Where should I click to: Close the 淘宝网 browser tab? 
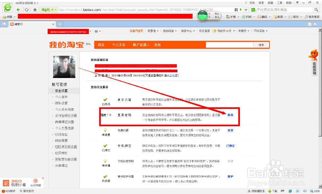coord(53,24)
